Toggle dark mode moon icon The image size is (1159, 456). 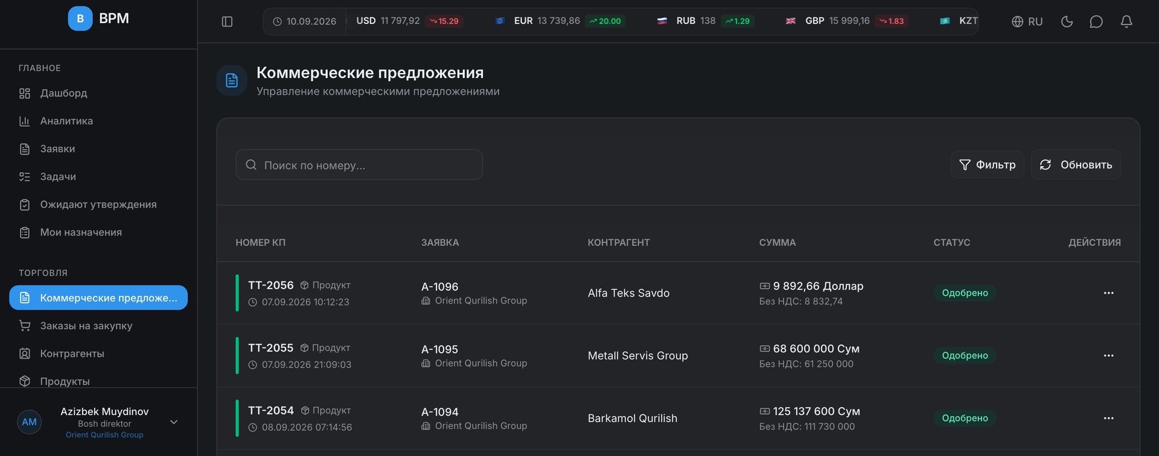[1067, 22]
